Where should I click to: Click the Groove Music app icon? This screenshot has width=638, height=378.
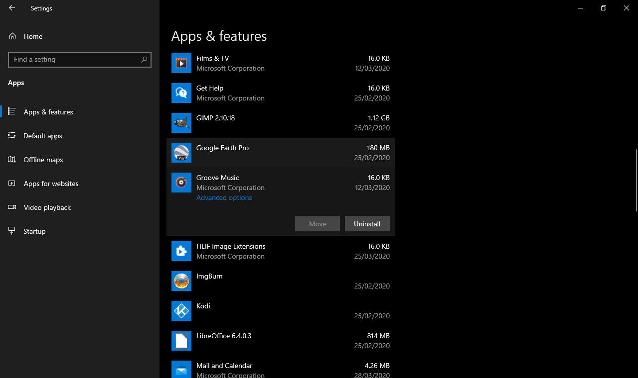coord(181,183)
